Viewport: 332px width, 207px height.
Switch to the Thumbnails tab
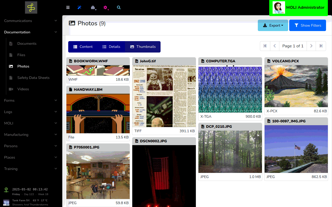click(143, 47)
